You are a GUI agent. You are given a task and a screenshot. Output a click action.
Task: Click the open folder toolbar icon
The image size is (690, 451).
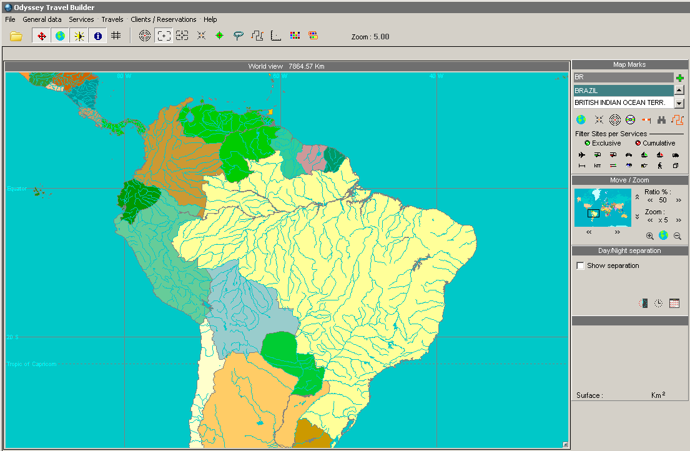16,36
